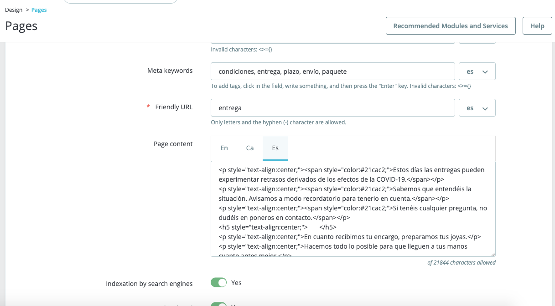Click the Friendly URL field label
Screen dimensions: 555x306
(174, 107)
